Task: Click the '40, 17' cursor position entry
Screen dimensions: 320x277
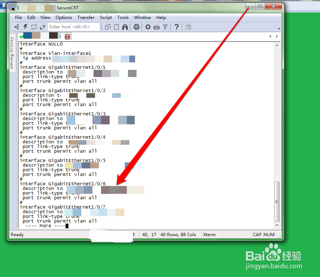Action: [x=149, y=235]
